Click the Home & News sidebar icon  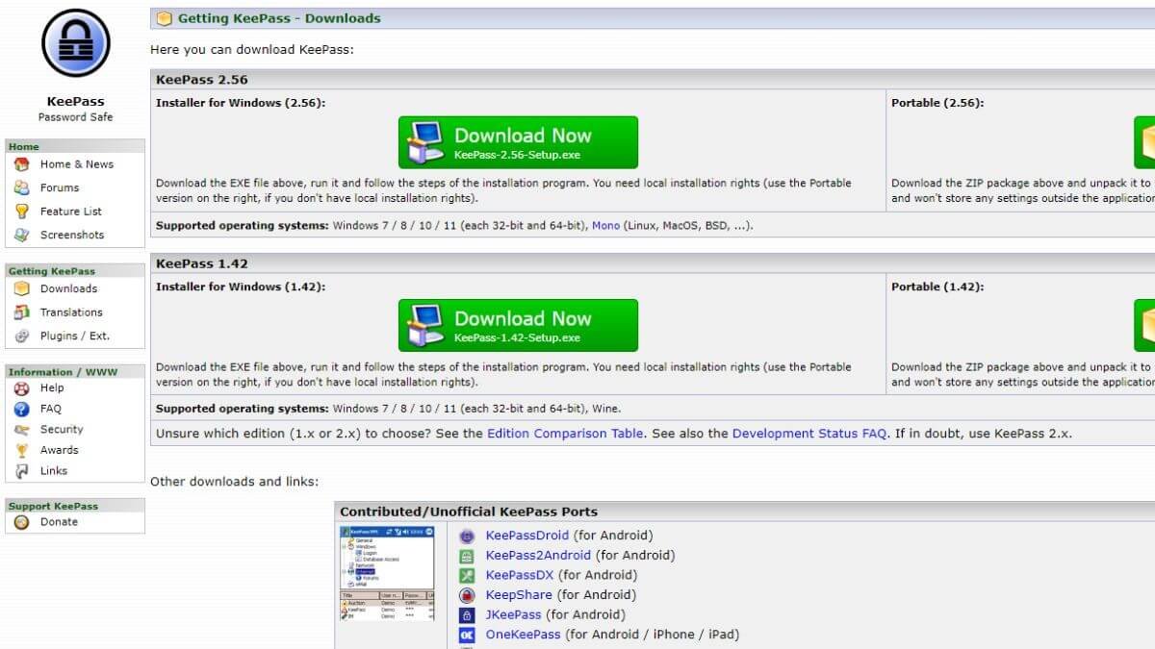21,164
